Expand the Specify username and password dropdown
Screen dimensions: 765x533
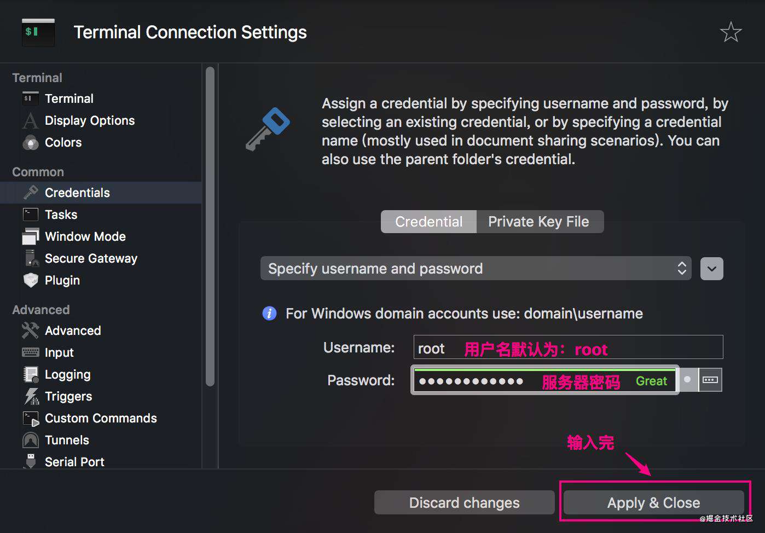point(476,268)
